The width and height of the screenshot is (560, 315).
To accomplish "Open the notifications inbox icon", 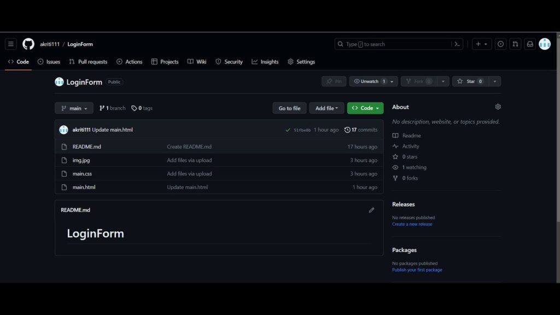I will point(529,44).
